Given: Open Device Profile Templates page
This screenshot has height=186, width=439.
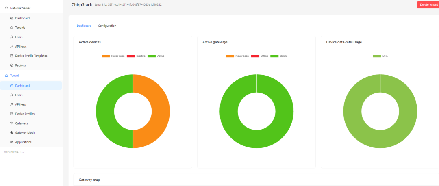Looking at the screenshot, I should tap(31, 56).
